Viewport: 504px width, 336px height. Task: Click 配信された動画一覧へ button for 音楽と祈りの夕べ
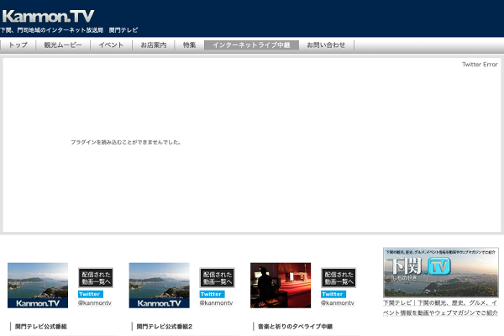(339, 278)
